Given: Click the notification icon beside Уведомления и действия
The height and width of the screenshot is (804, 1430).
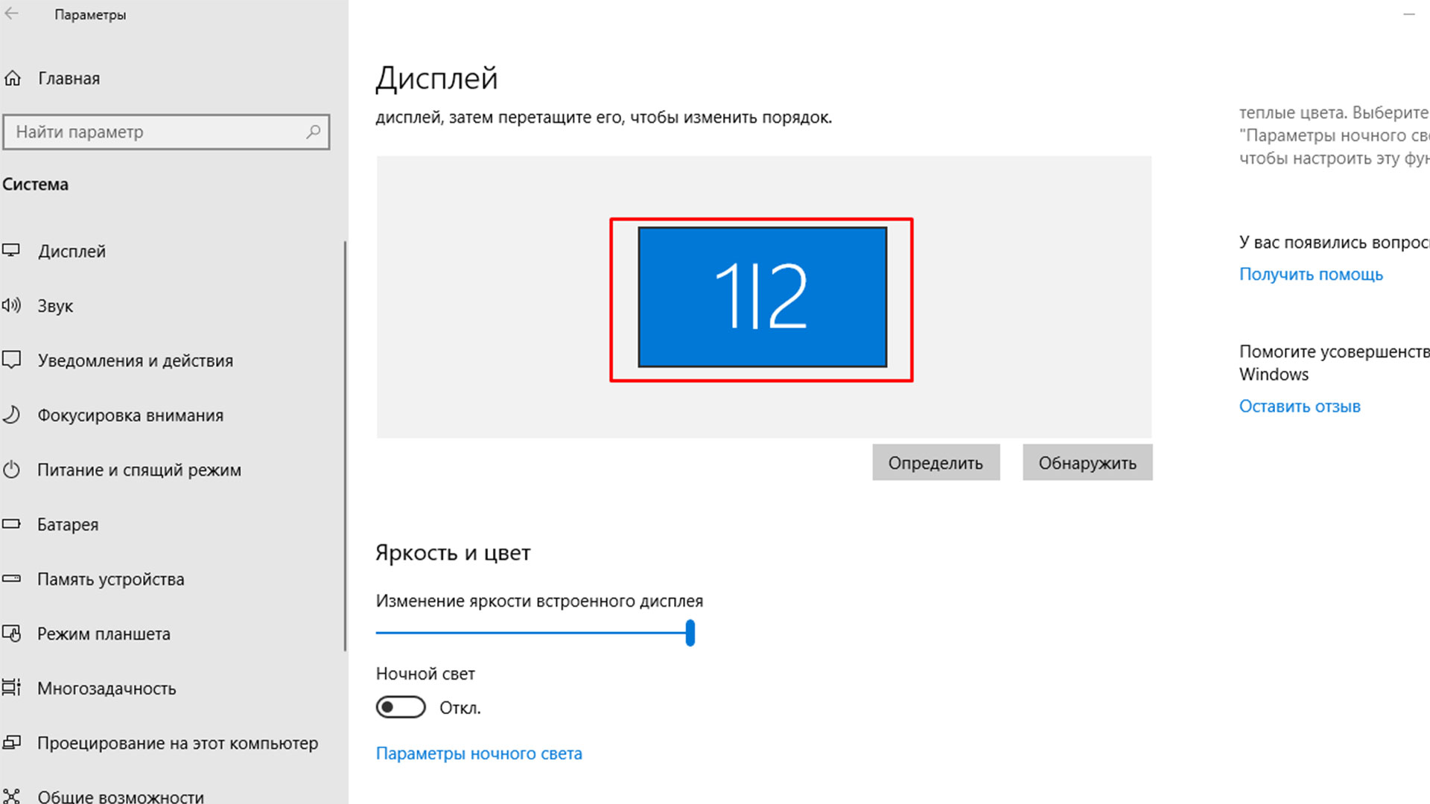Looking at the screenshot, I should [x=10, y=360].
